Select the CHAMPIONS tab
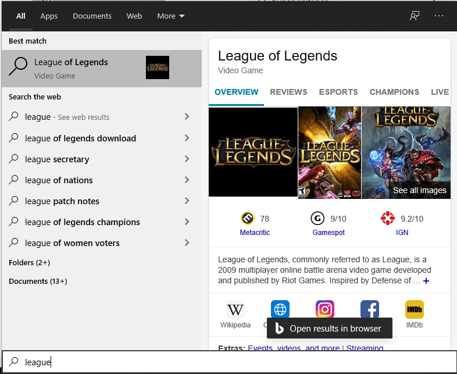 point(394,92)
